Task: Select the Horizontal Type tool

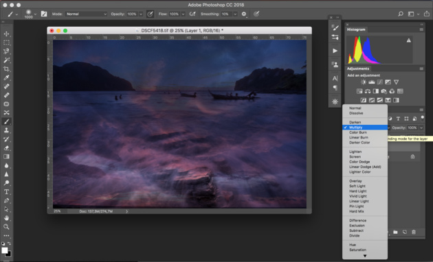Action: (6, 192)
